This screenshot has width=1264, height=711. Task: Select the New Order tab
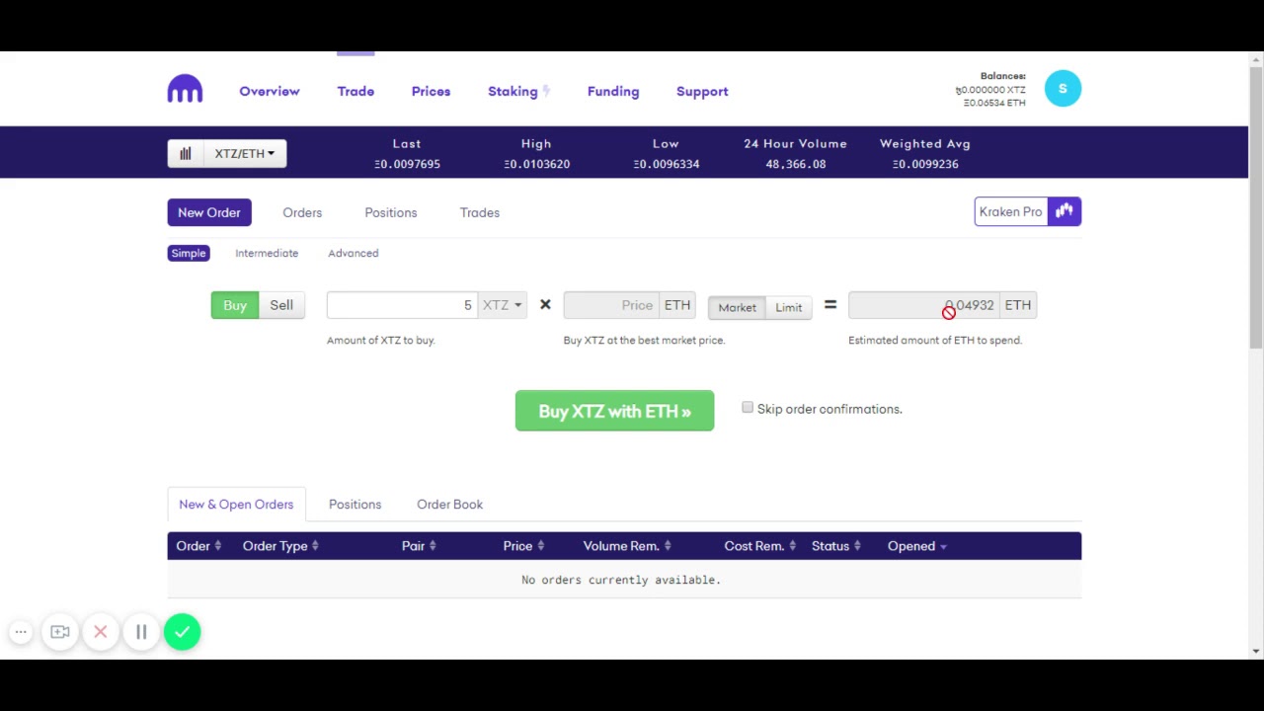(209, 212)
